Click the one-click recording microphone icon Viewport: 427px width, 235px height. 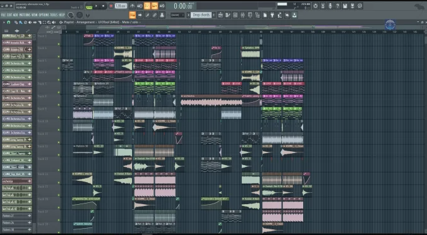pyautogui.click(x=330, y=6)
